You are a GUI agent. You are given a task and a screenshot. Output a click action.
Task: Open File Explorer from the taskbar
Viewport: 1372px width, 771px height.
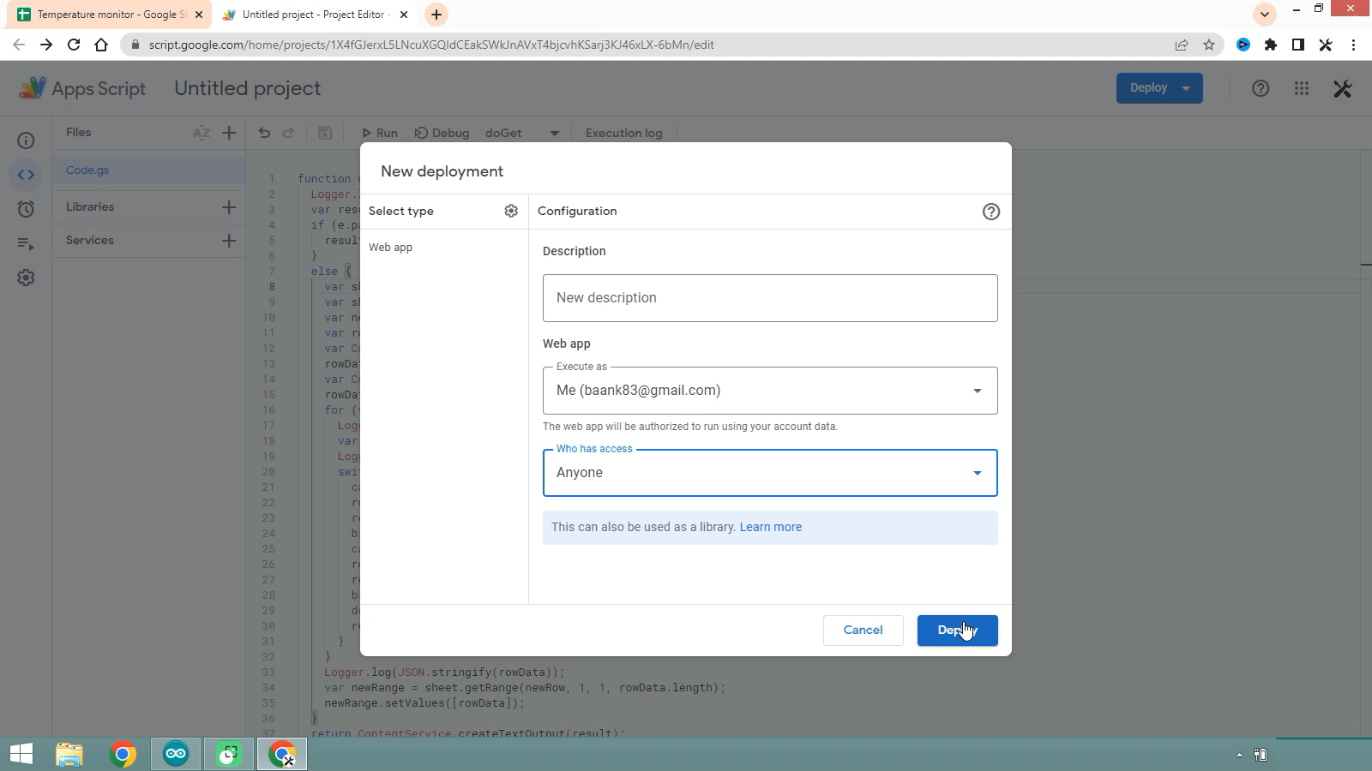pos(69,755)
